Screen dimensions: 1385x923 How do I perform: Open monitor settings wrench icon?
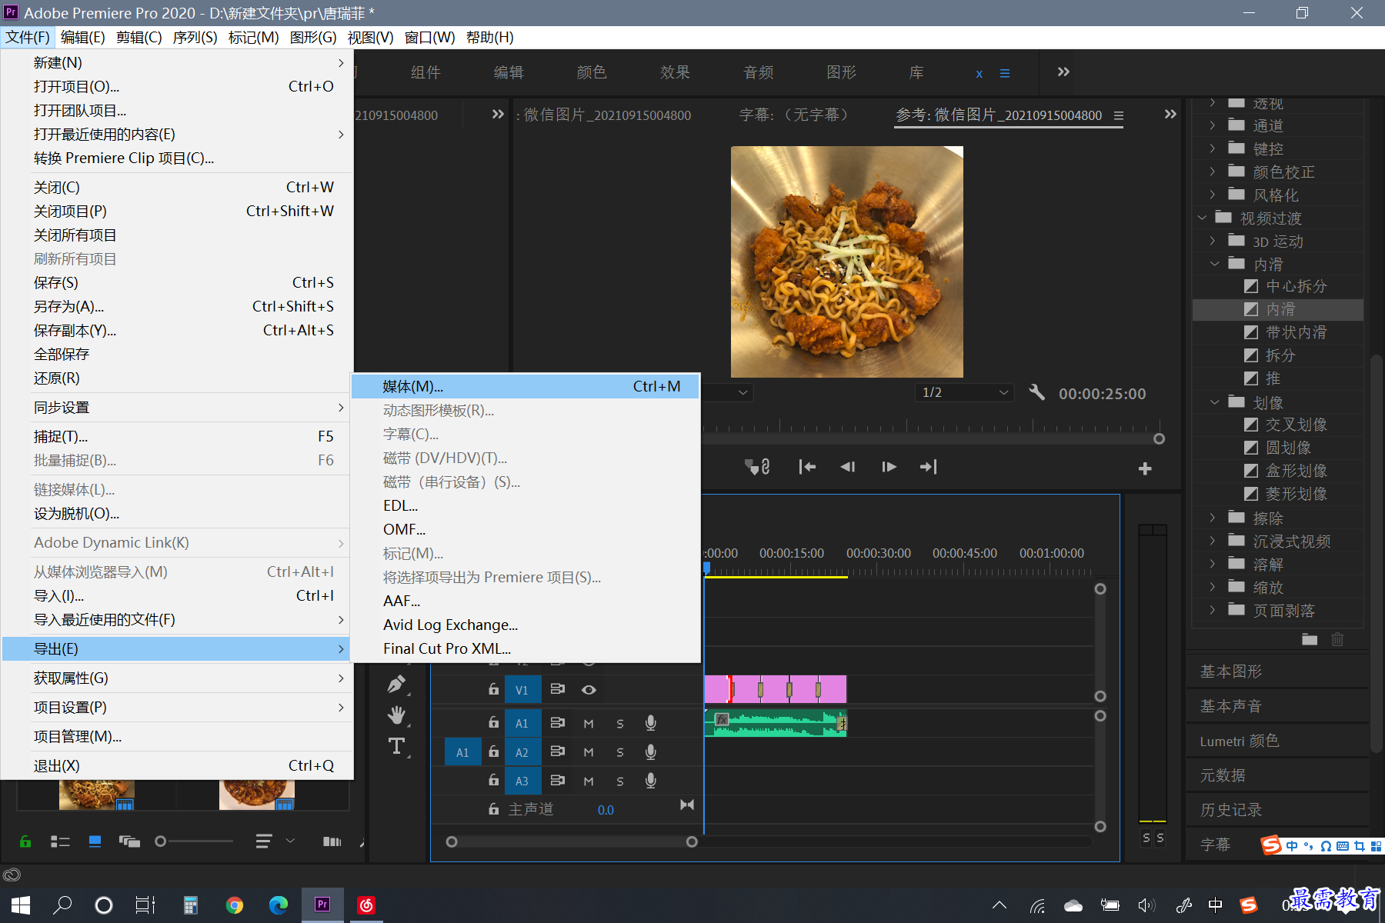[x=1036, y=392]
